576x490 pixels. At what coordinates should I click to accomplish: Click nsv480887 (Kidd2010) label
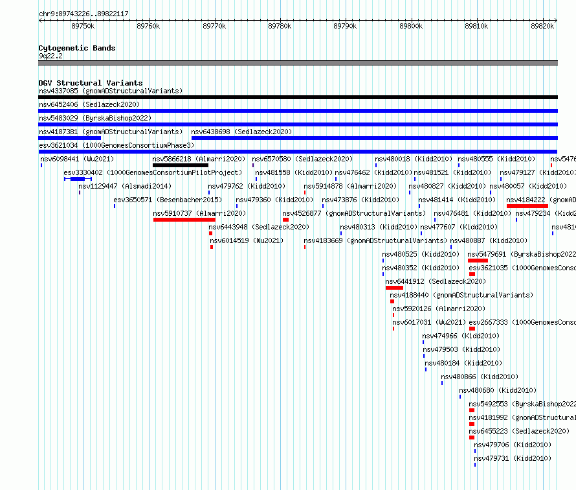pyautogui.click(x=489, y=240)
